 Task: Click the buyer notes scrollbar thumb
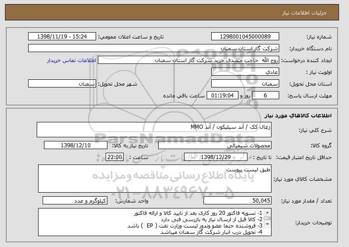coord(267,218)
